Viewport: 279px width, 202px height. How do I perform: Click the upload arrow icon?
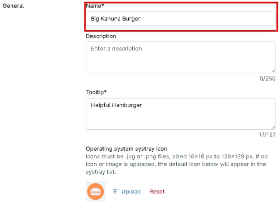coord(115,192)
